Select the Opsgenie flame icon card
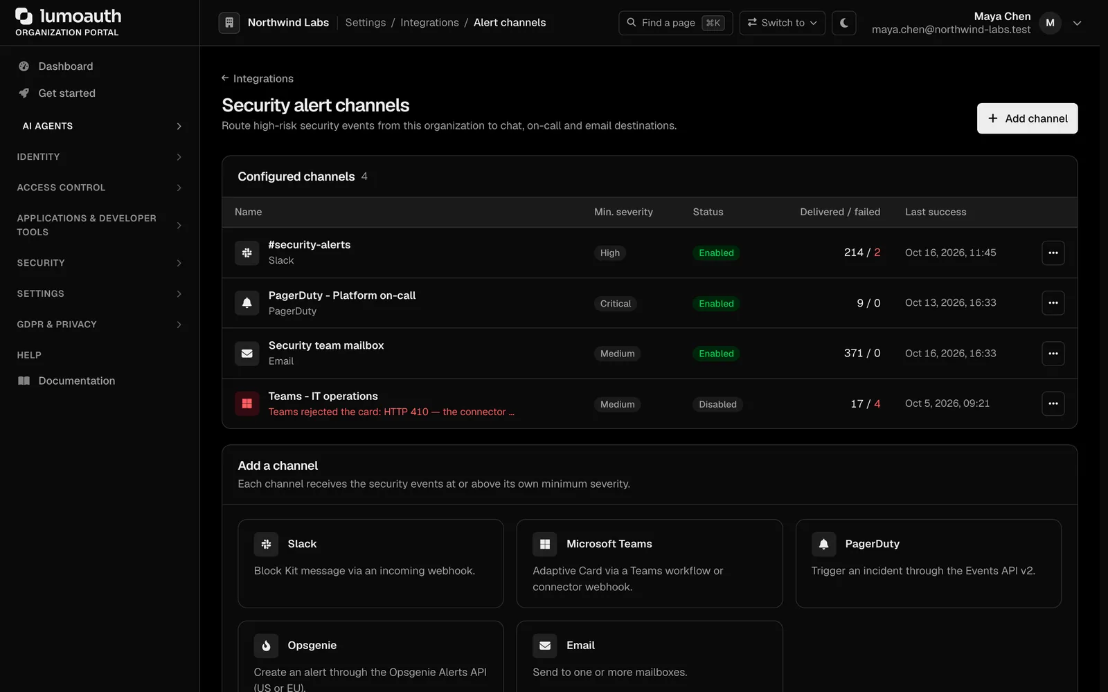This screenshot has width=1108, height=692. click(370, 659)
